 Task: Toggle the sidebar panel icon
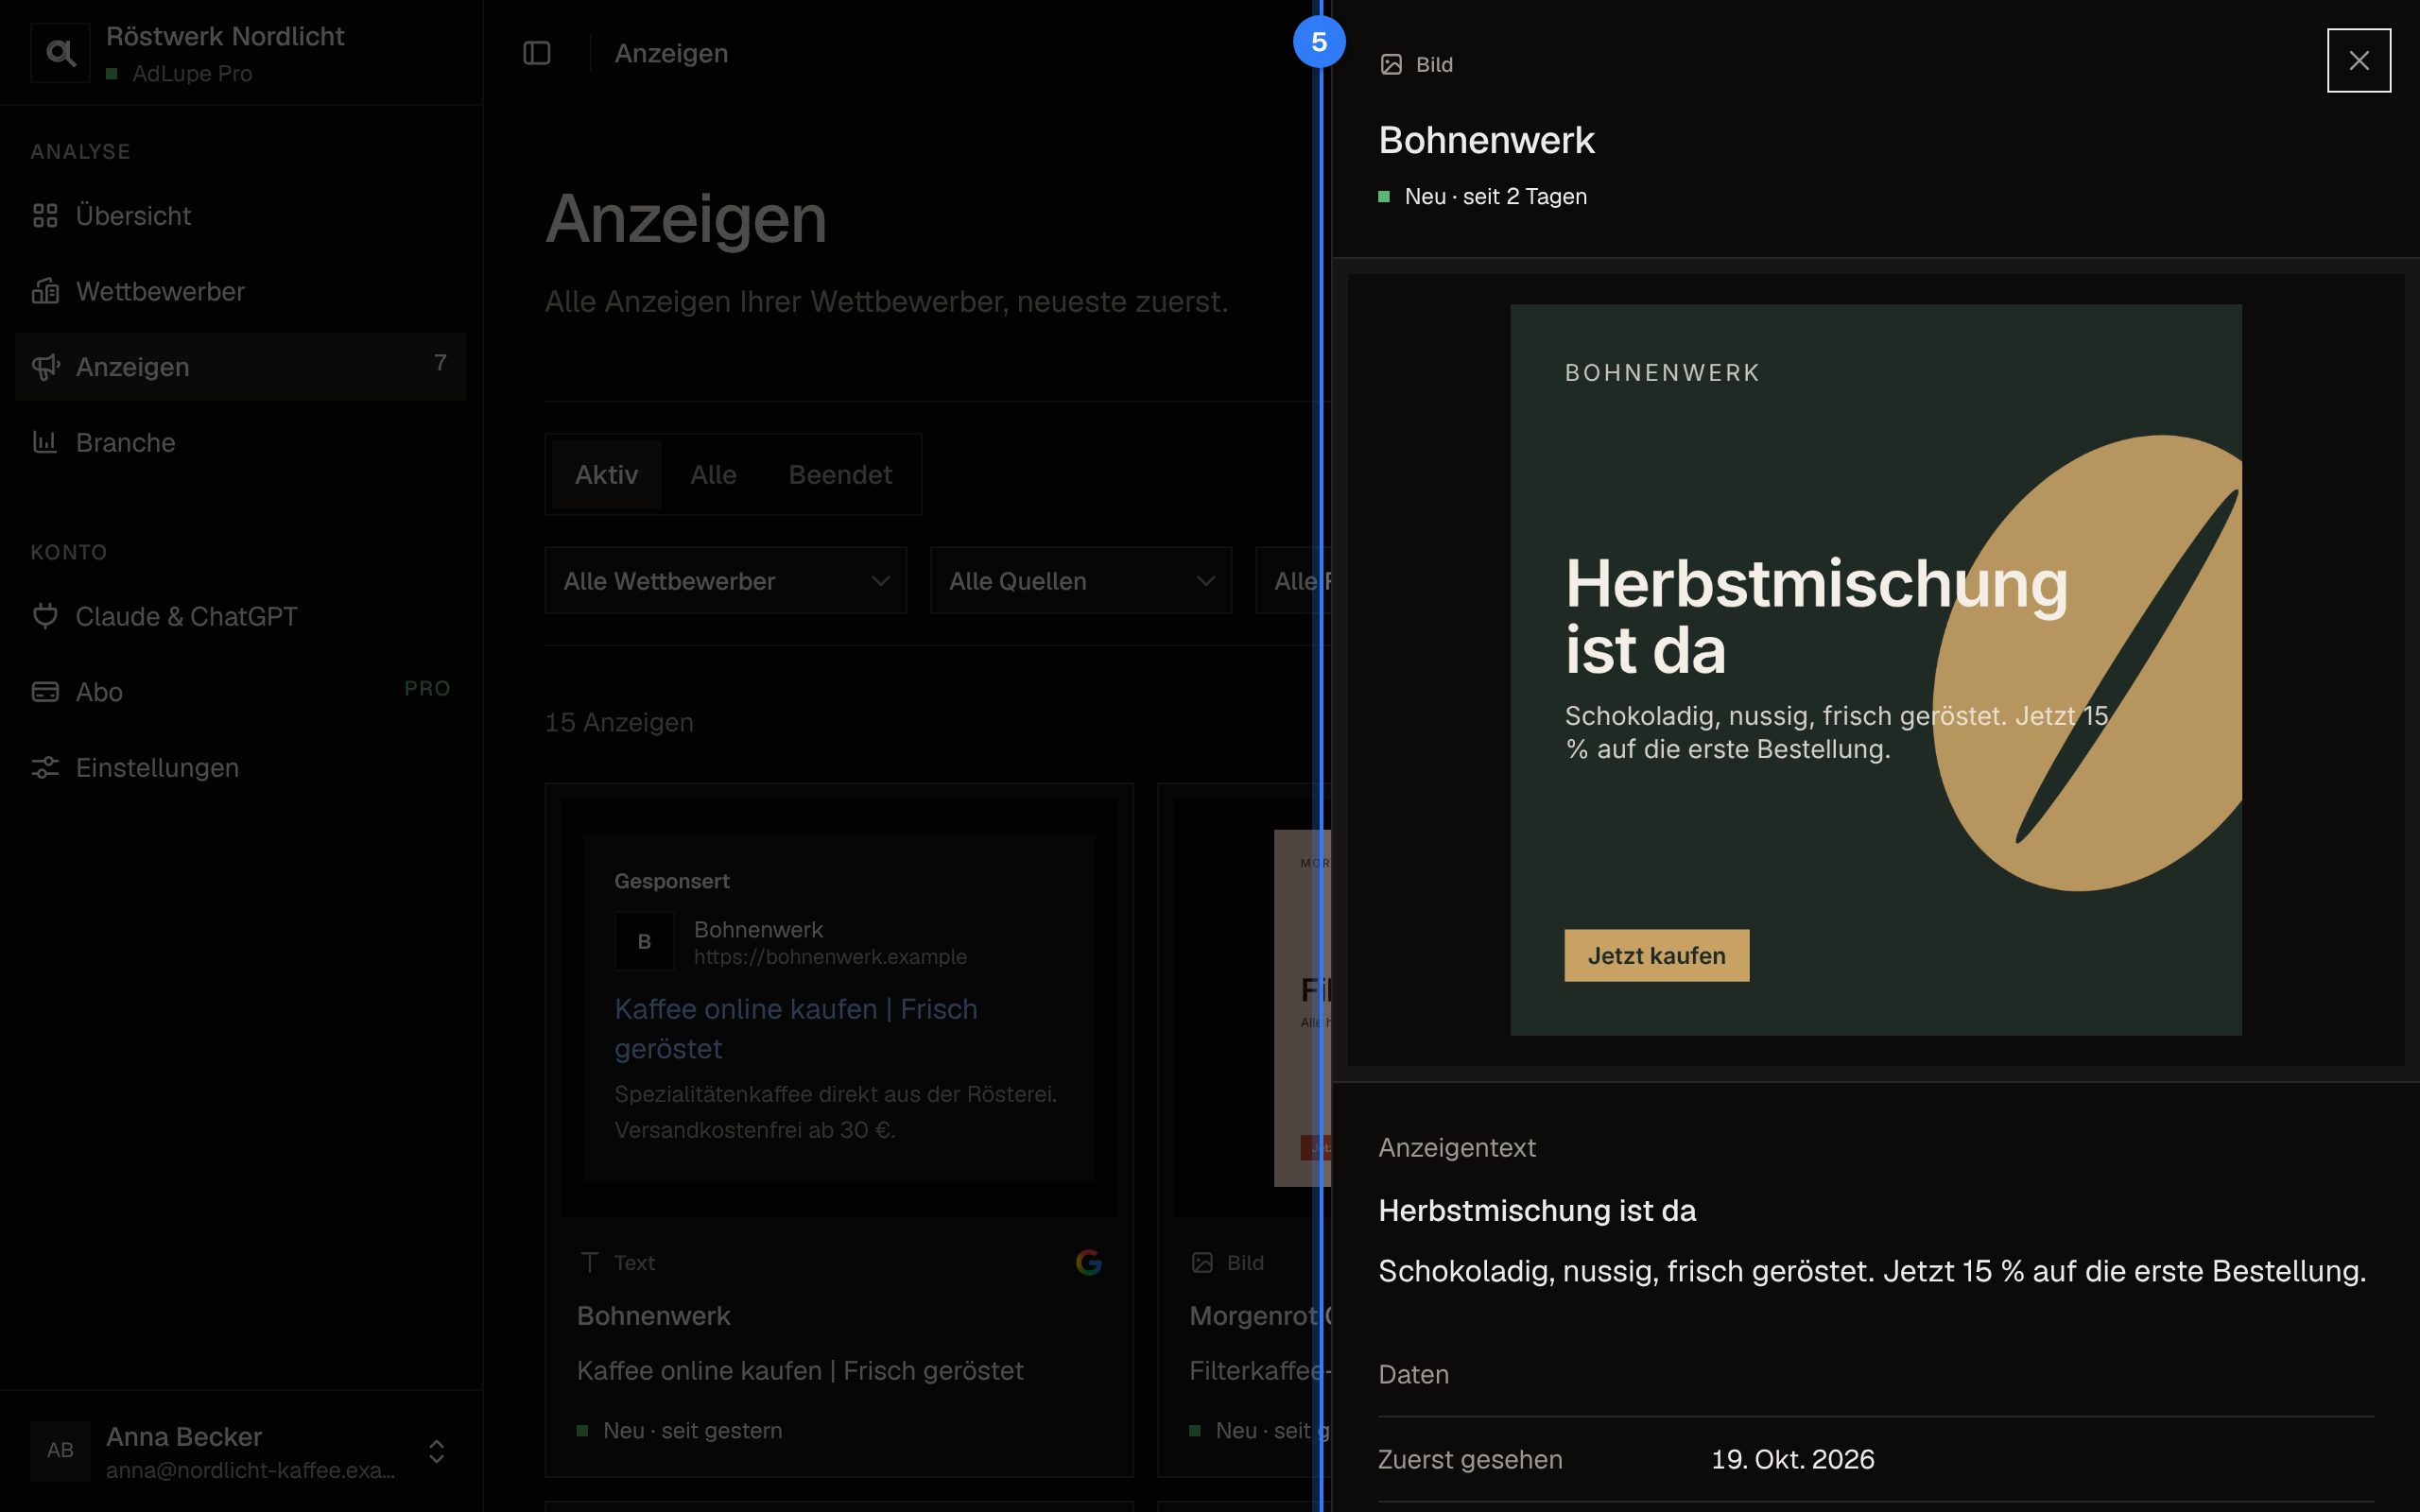point(537,53)
